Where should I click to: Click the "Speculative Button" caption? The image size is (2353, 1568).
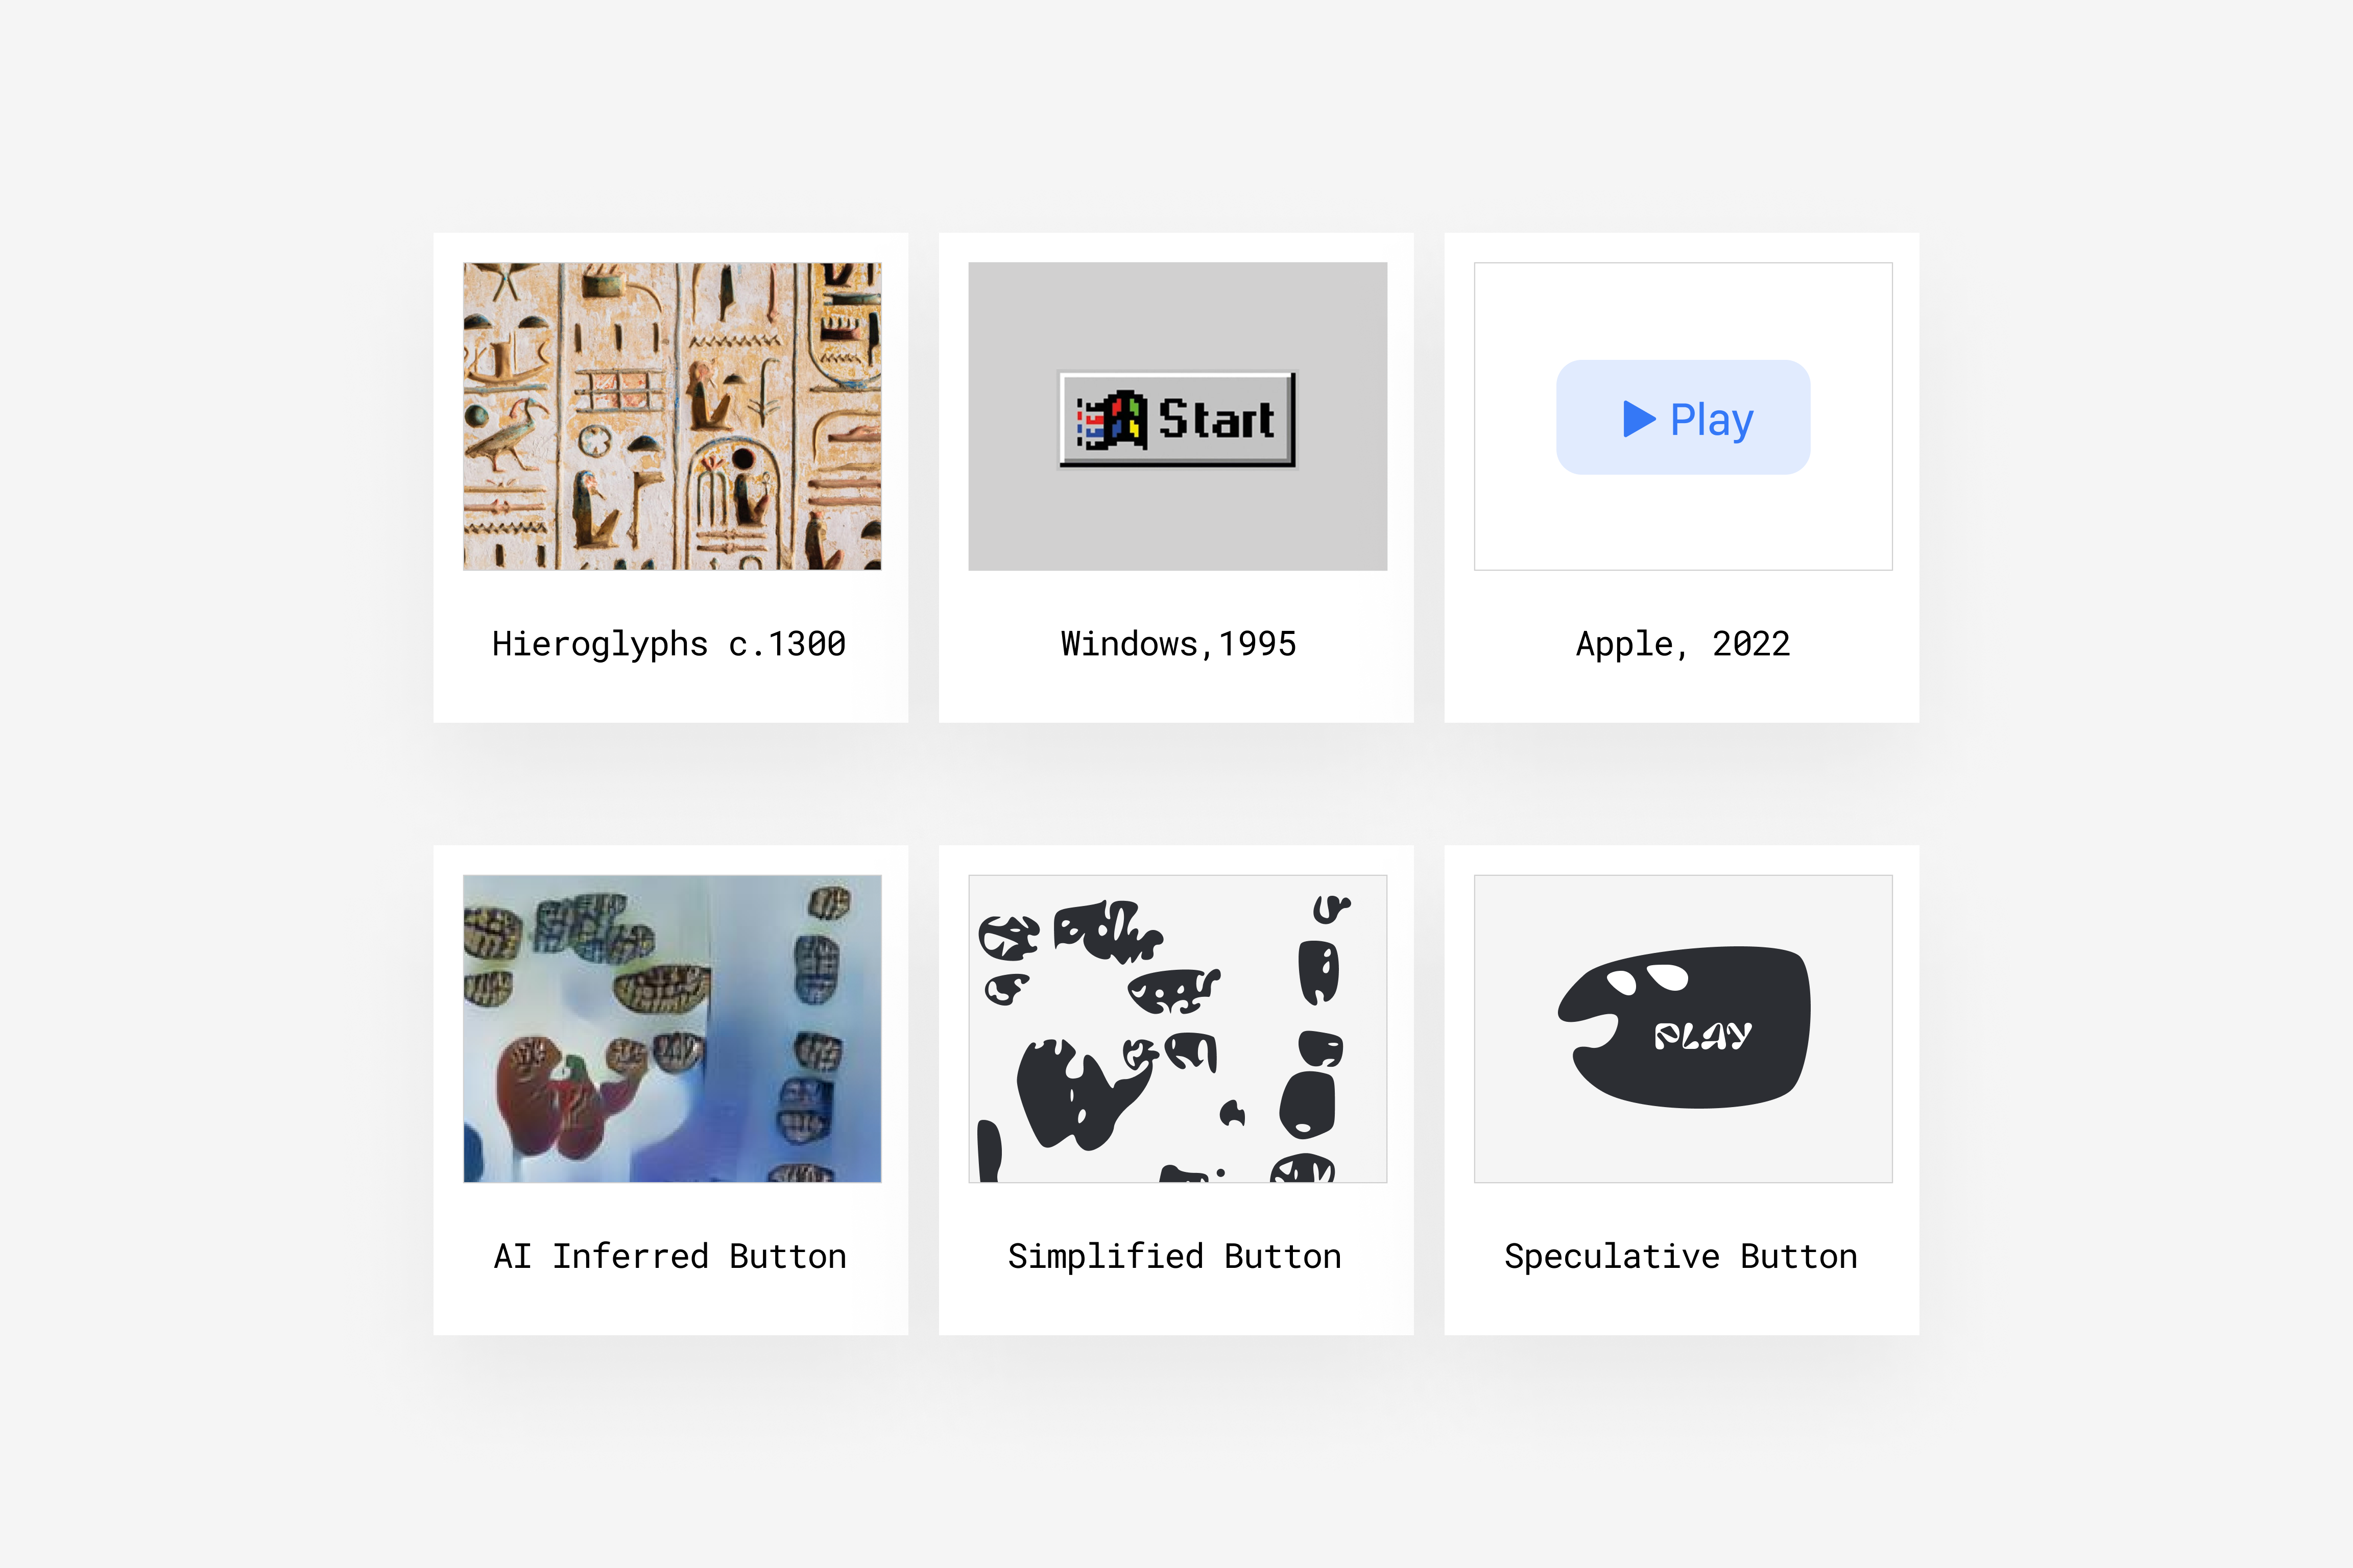(x=1680, y=1256)
